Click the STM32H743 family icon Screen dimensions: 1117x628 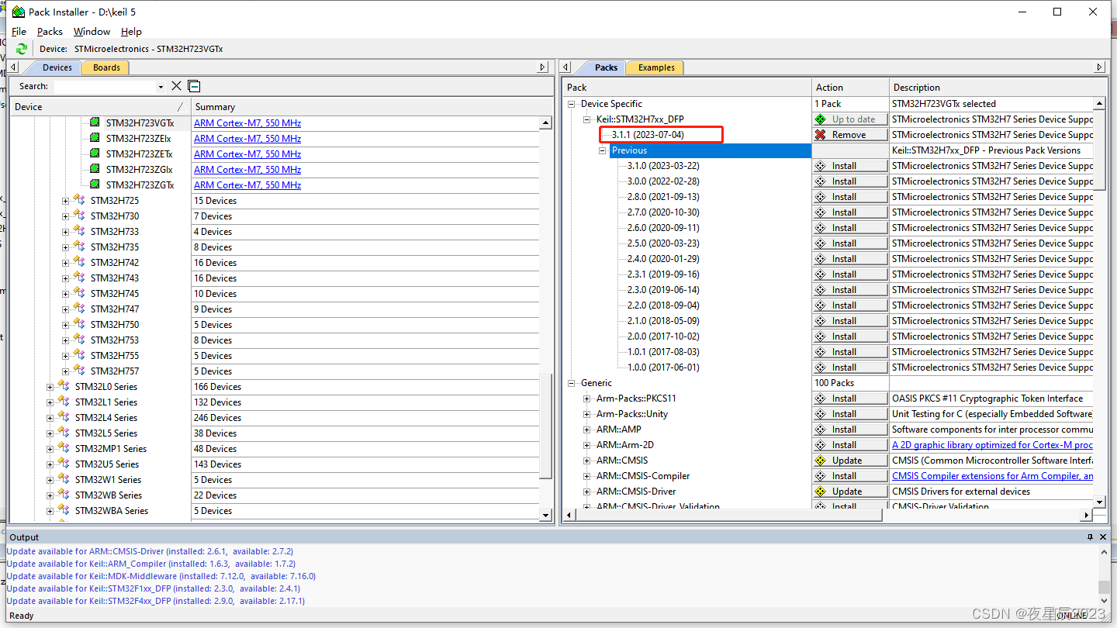[x=79, y=278]
